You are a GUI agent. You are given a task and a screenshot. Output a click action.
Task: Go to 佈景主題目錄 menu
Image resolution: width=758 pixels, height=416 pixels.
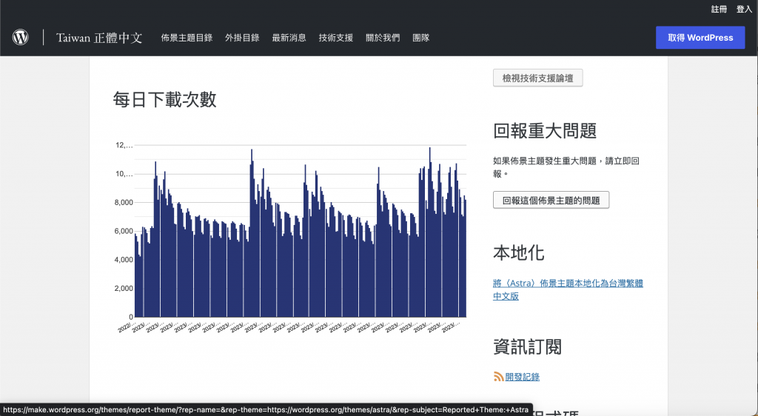coord(187,38)
